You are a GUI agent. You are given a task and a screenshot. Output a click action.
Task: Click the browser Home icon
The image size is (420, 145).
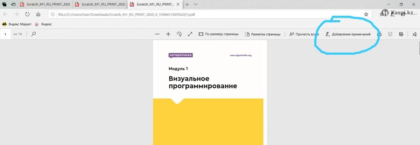coord(38,14)
